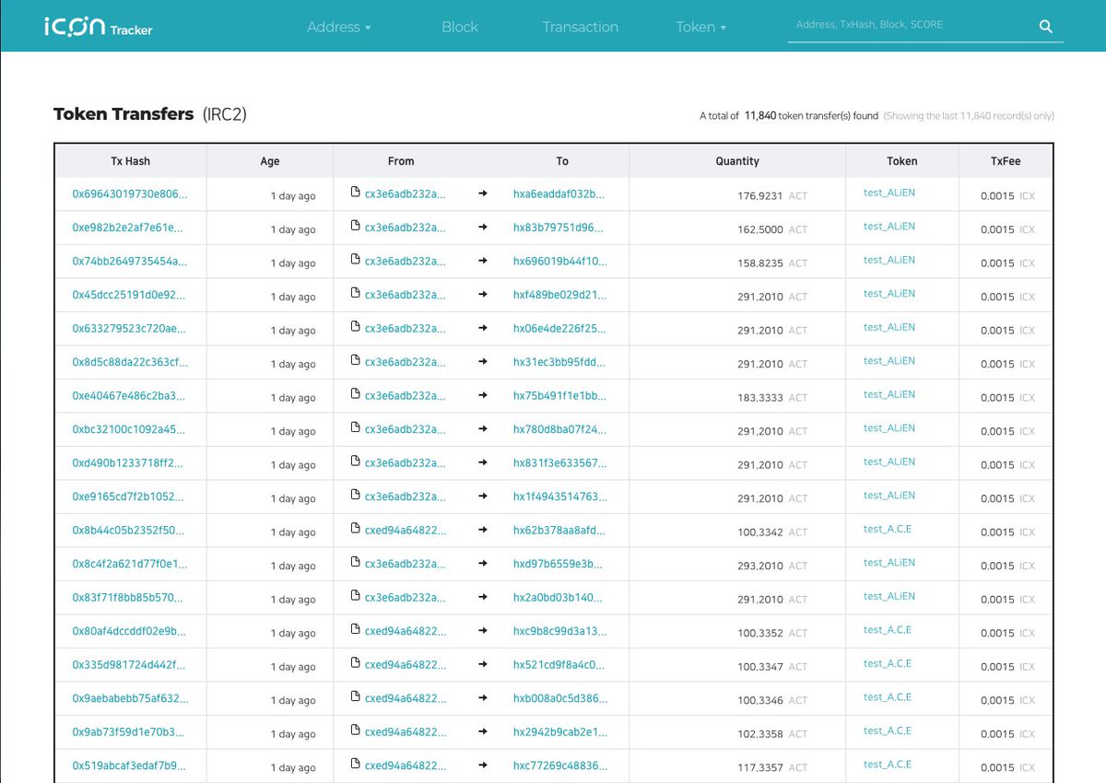Click contract document icon in 0x69643019730e806 row
1106x783 pixels.
[x=356, y=193]
